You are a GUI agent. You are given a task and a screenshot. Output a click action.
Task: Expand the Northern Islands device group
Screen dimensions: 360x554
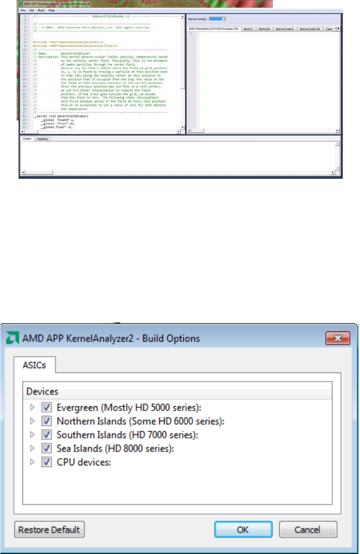(x=32, y=421)
